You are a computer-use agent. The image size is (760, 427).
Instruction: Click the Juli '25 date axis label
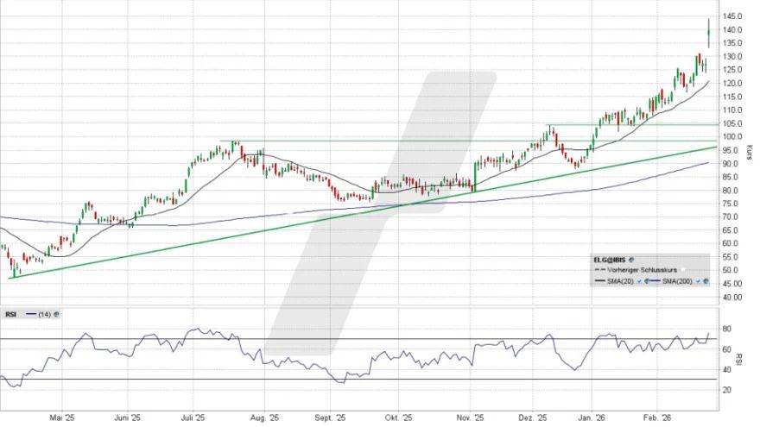pos(193,416)
